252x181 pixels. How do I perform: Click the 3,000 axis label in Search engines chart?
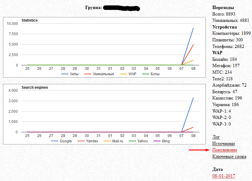pos(13,101)
